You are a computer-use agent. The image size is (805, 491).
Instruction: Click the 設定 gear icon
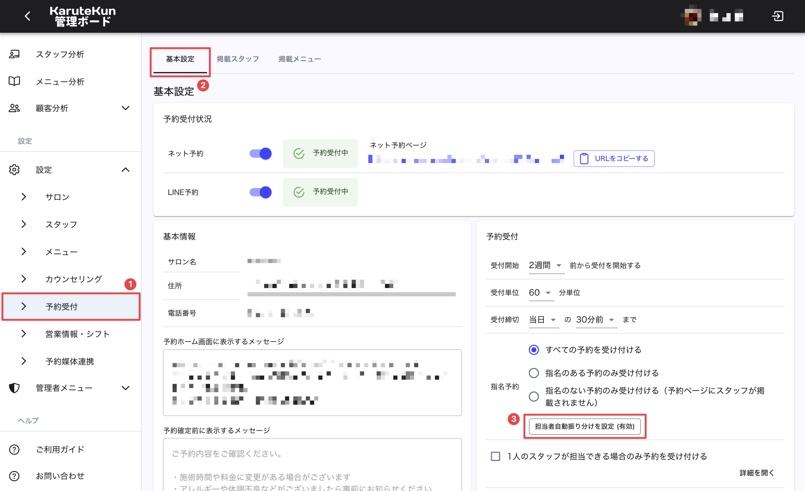click(14, 170)
